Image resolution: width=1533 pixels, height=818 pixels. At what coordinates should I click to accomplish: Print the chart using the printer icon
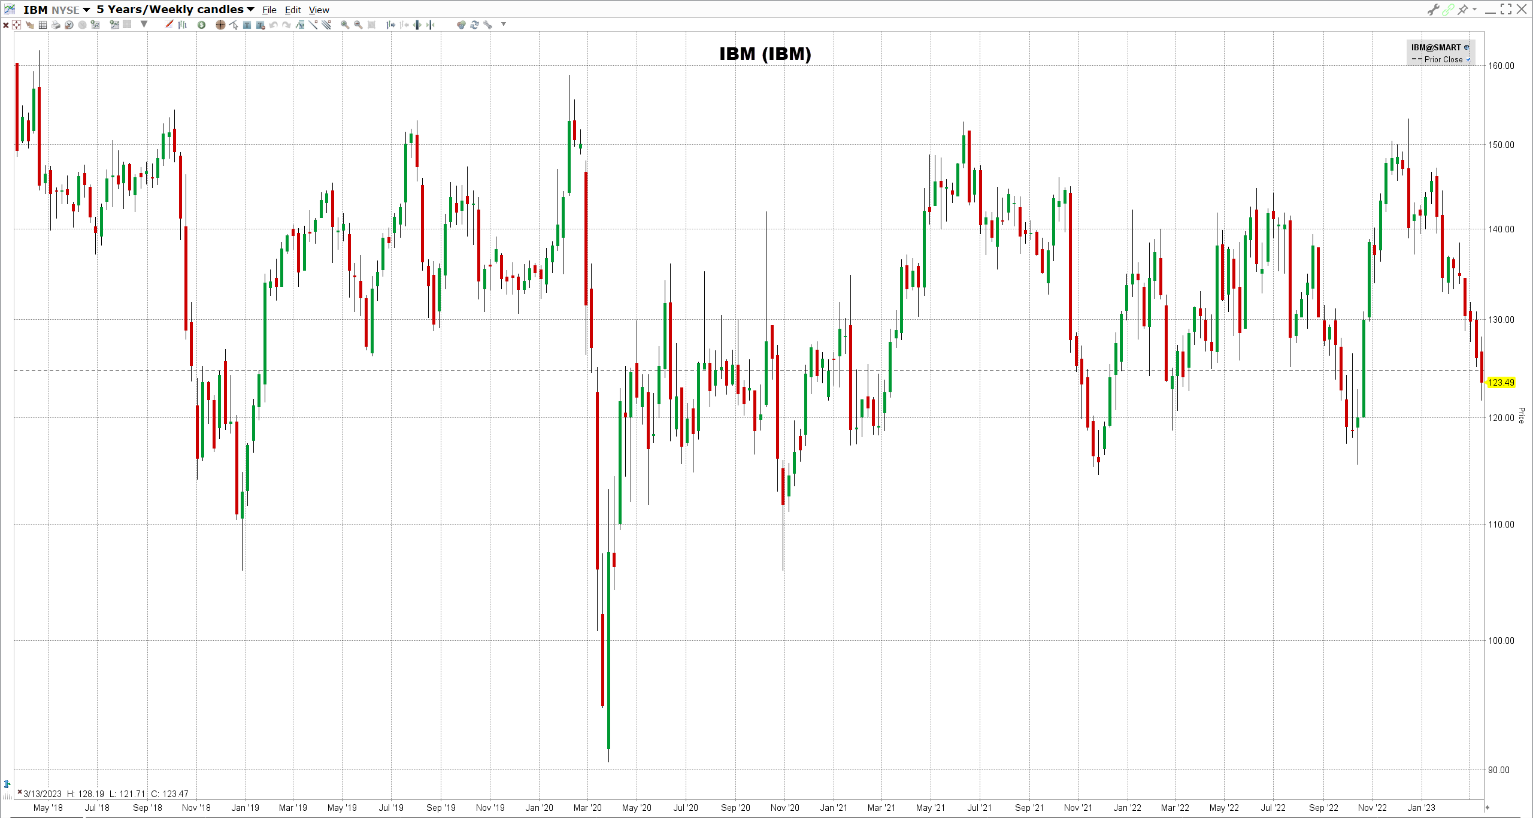click(x=56, y=25)
